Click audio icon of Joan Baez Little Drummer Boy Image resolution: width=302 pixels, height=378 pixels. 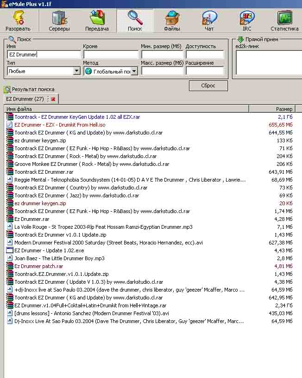pos(10,258)
